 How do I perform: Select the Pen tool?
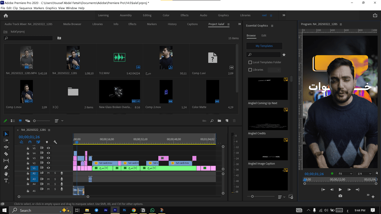click(6, 167)
